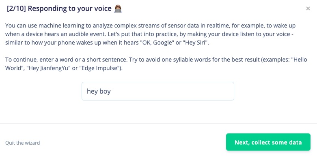Quit the wizard via the bottom link

point(22,143)
